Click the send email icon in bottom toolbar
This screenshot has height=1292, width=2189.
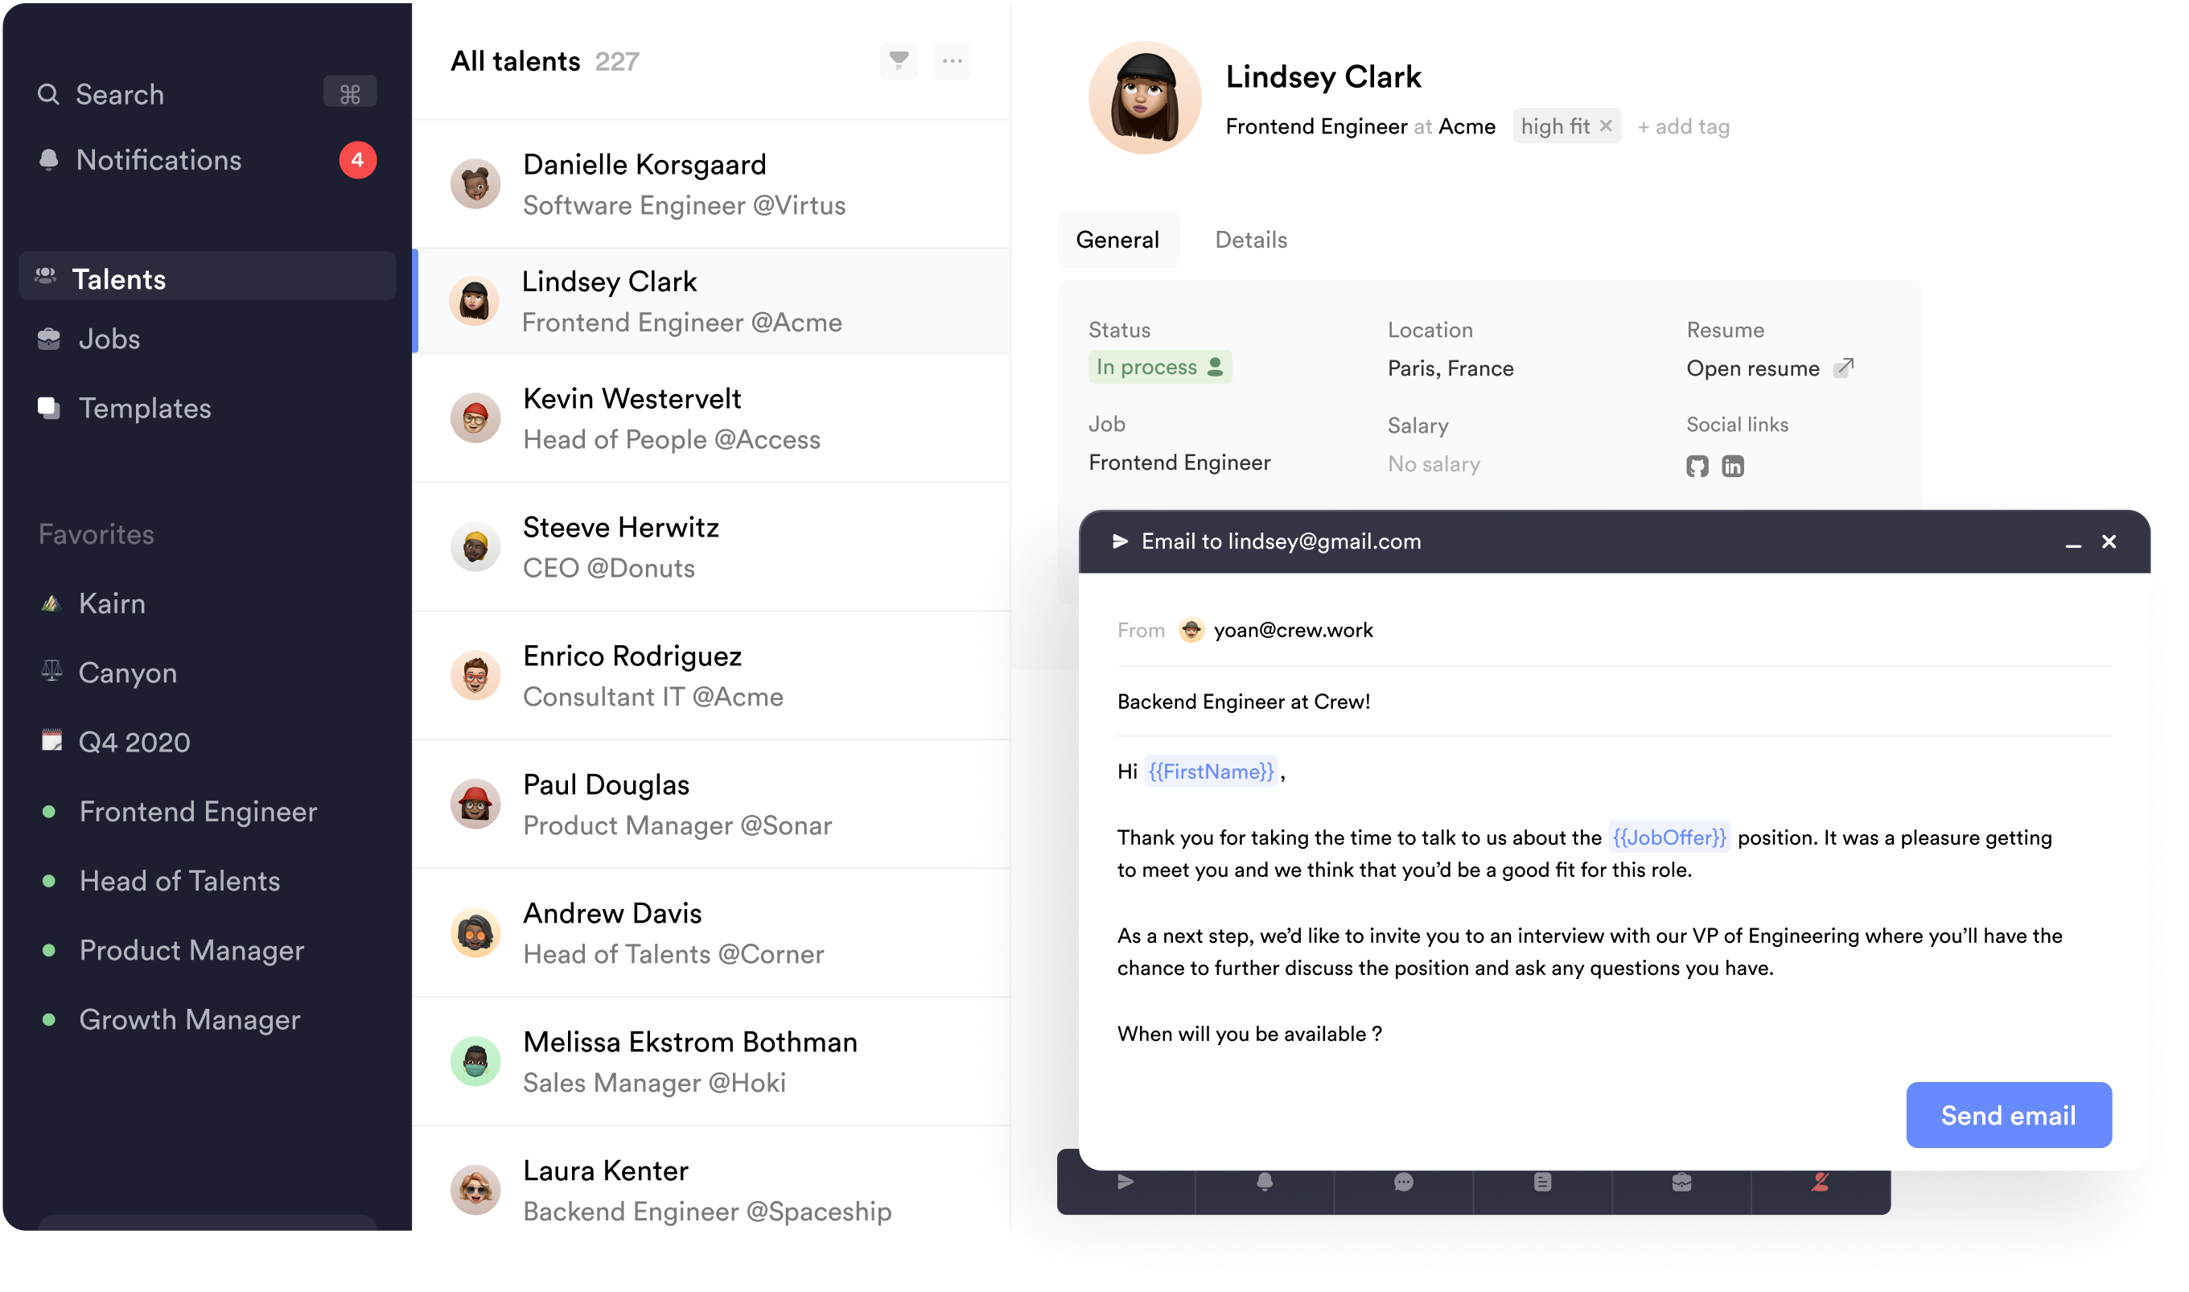[1125, 1183]
